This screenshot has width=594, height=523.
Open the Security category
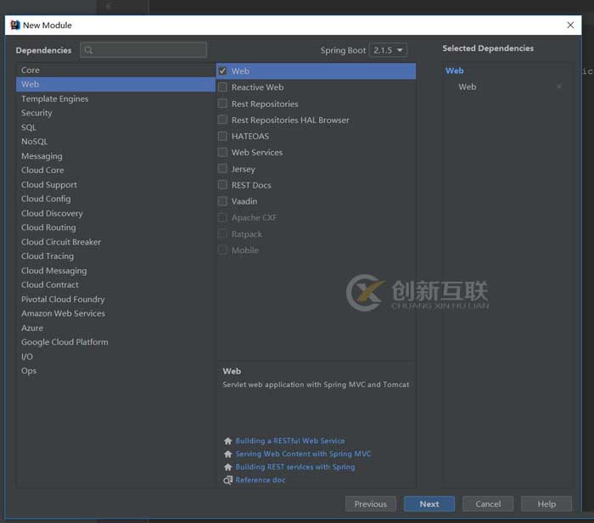[115, 113]
